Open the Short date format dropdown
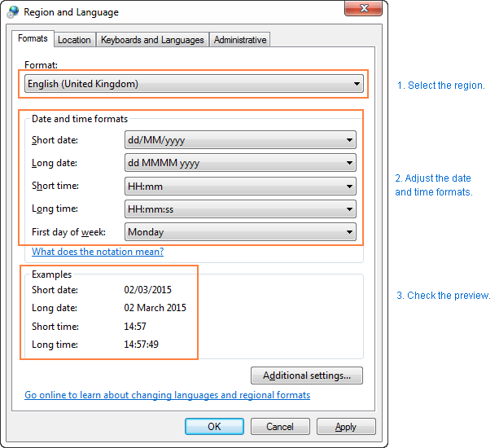The image size is (499, 448). [241, 140]
